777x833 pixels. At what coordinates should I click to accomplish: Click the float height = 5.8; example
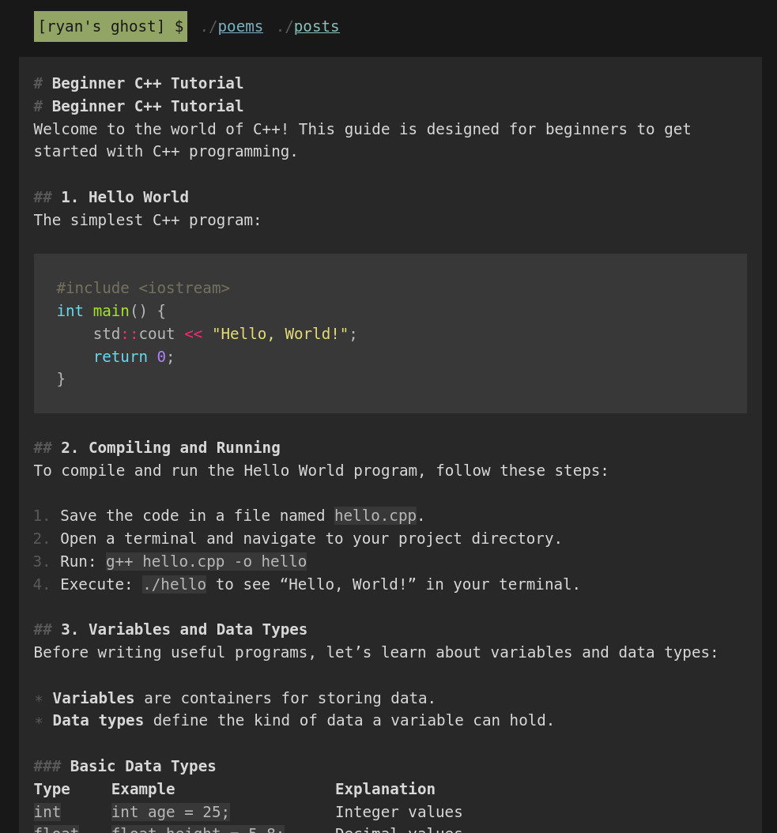coord(196,829)
